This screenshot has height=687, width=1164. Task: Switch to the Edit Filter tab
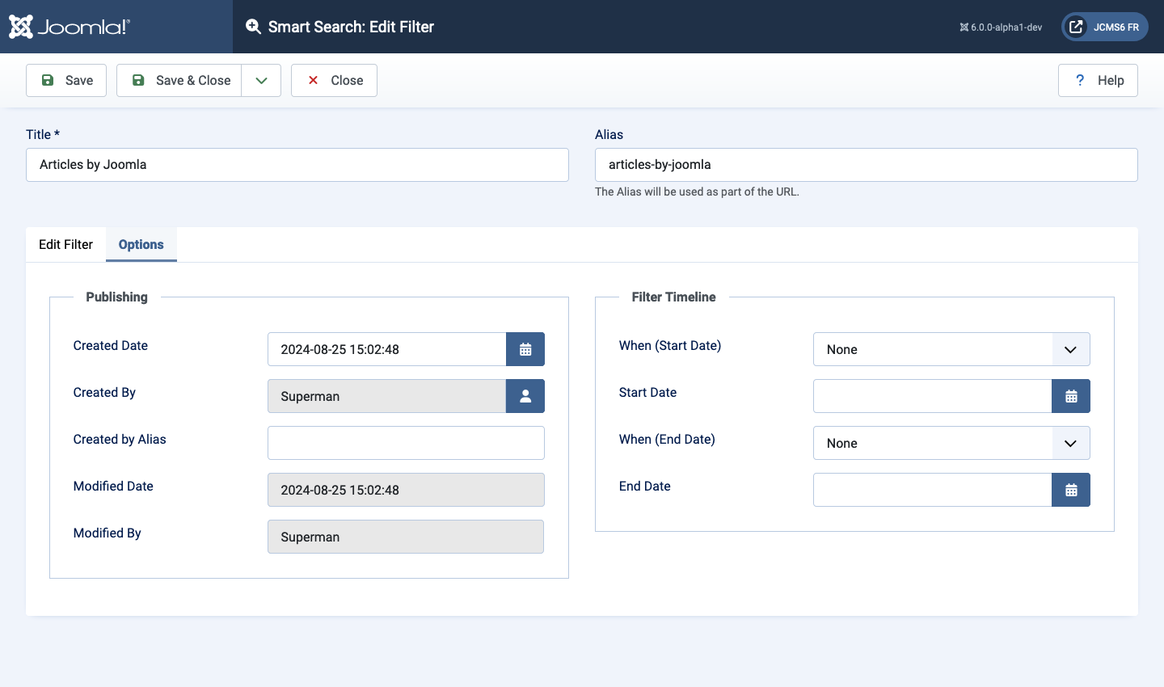[65, 244]
